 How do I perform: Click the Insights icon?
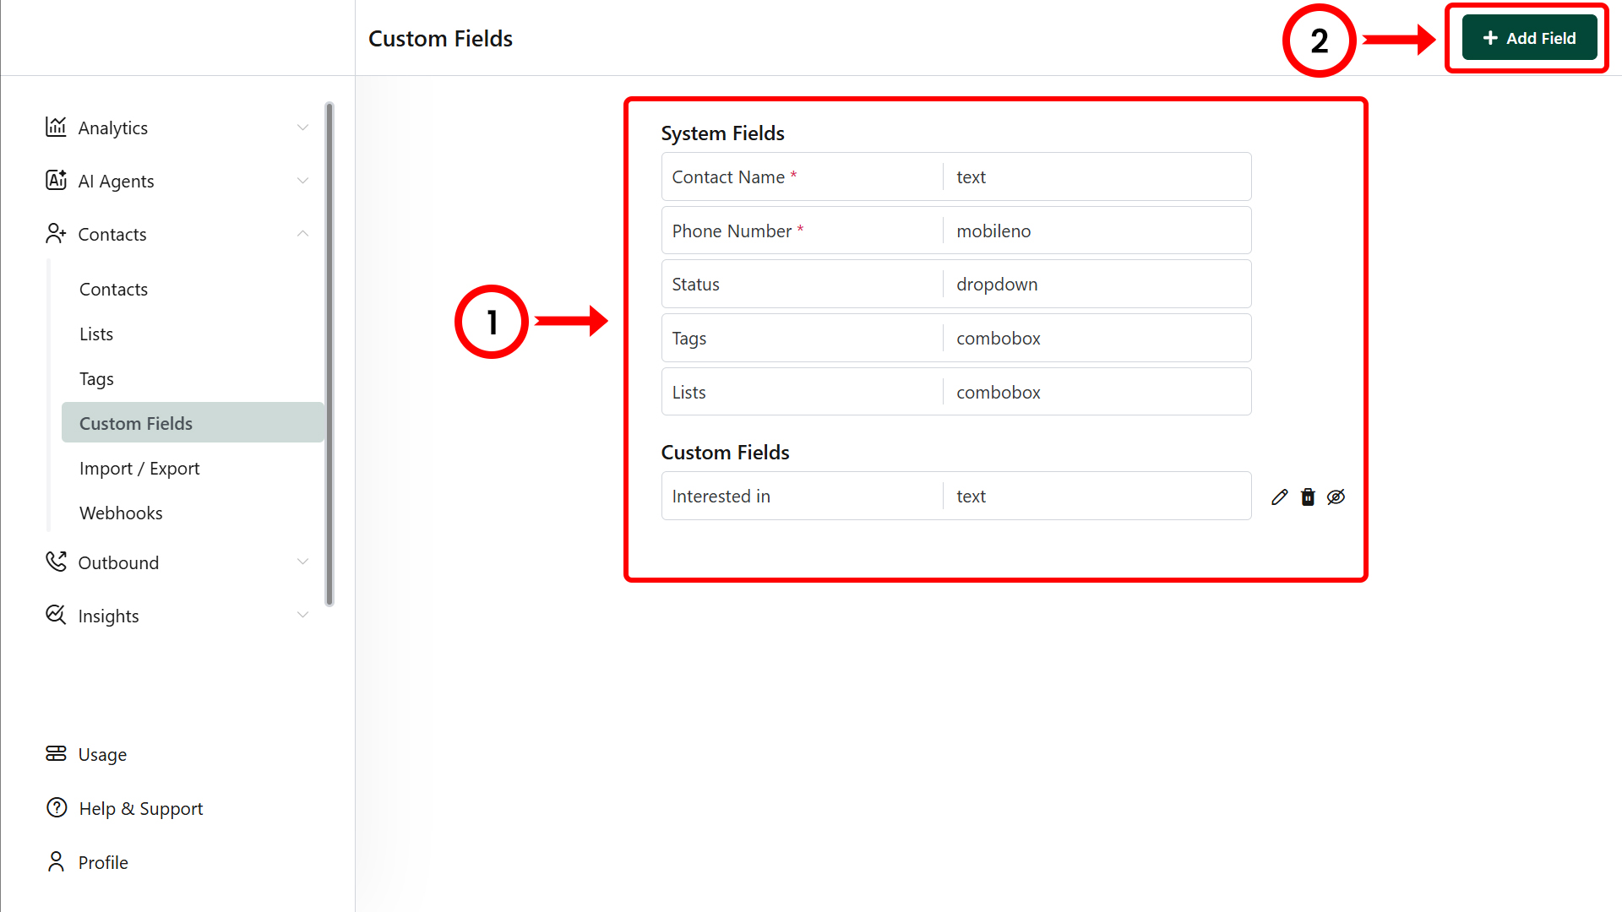(x=56, y=615)
